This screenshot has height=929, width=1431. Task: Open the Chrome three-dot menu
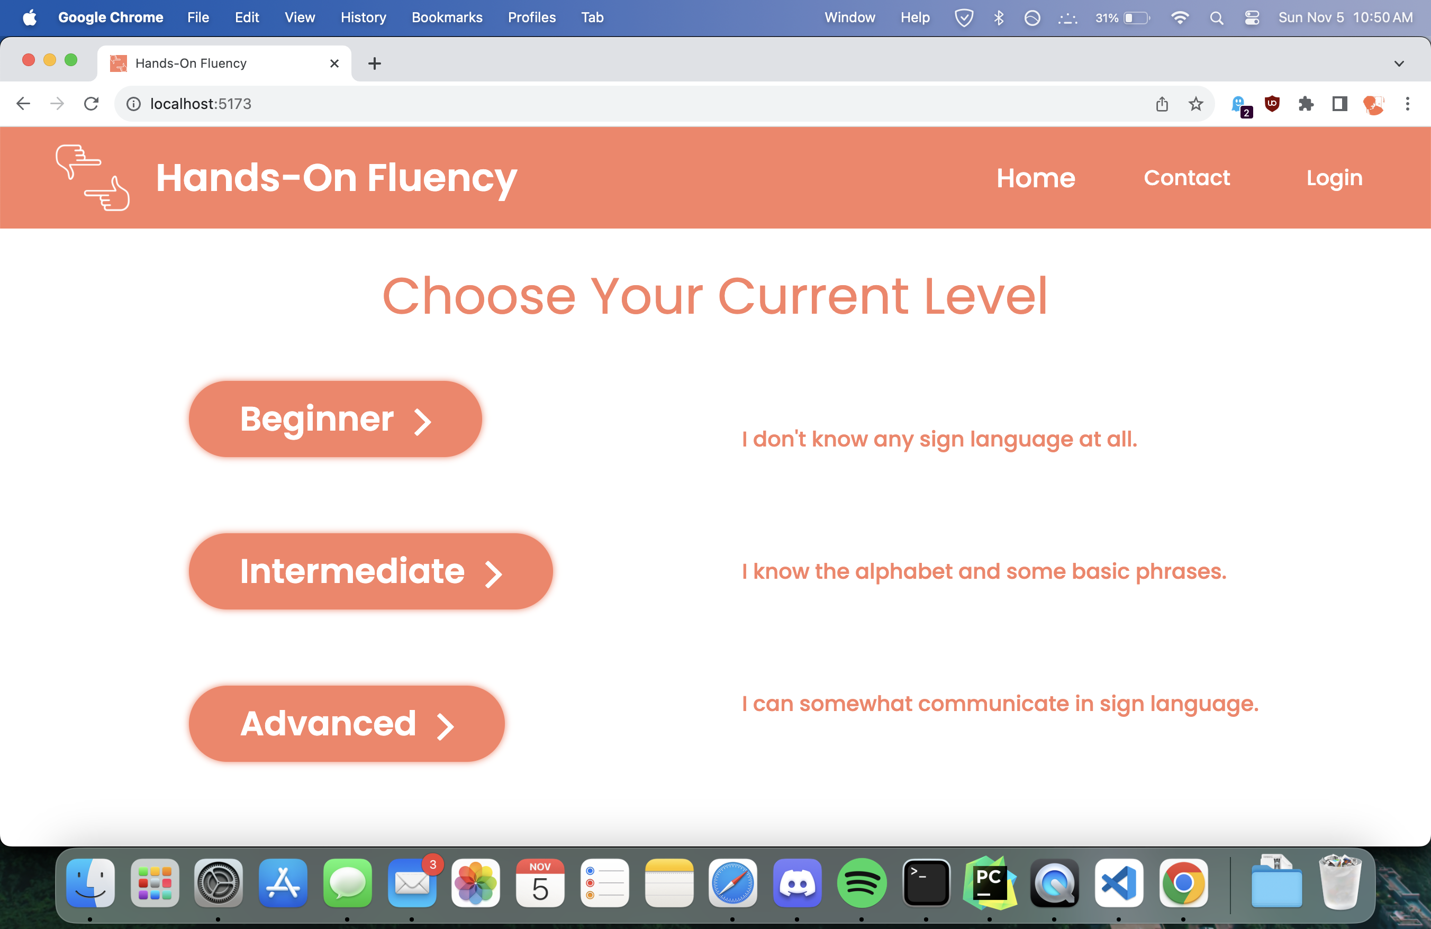coord(1407,104)
